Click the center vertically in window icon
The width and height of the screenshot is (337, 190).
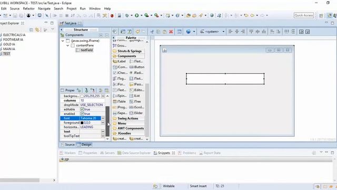tap(308, 32)
